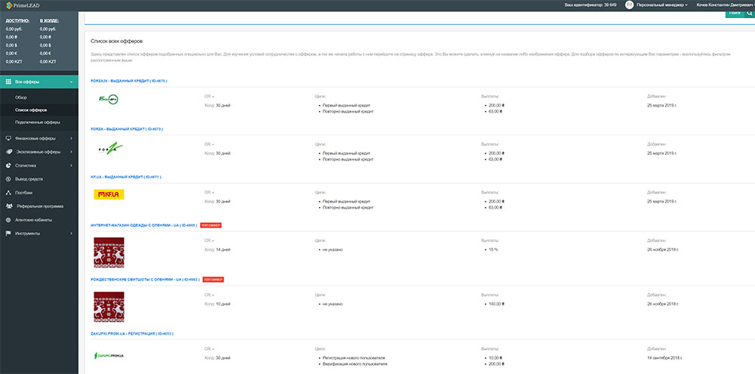Image resolution: width=755 pixels, height=374 pixels.
Task: Open Реферальная программа menu item
Action: (40, 206)
